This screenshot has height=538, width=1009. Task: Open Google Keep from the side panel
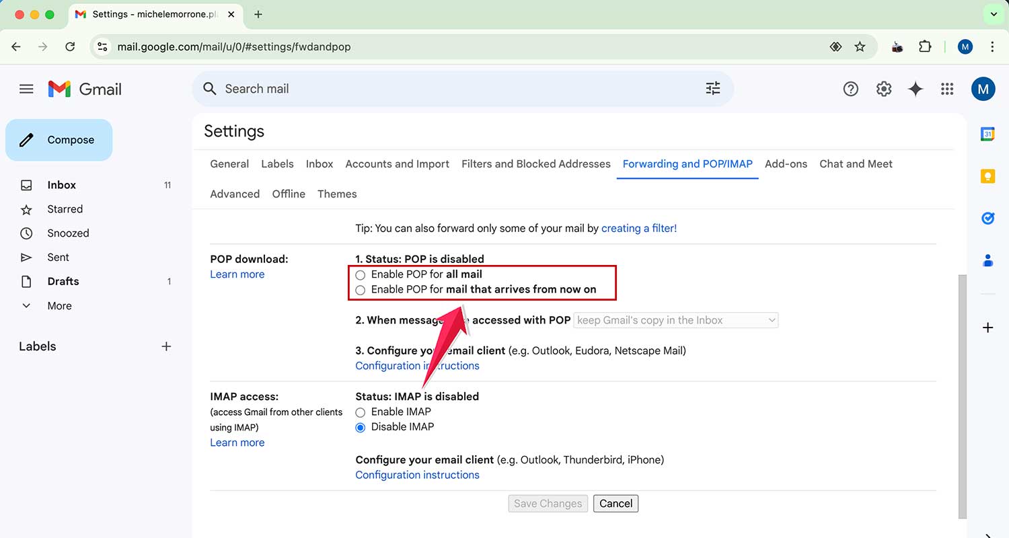(987, 176)
